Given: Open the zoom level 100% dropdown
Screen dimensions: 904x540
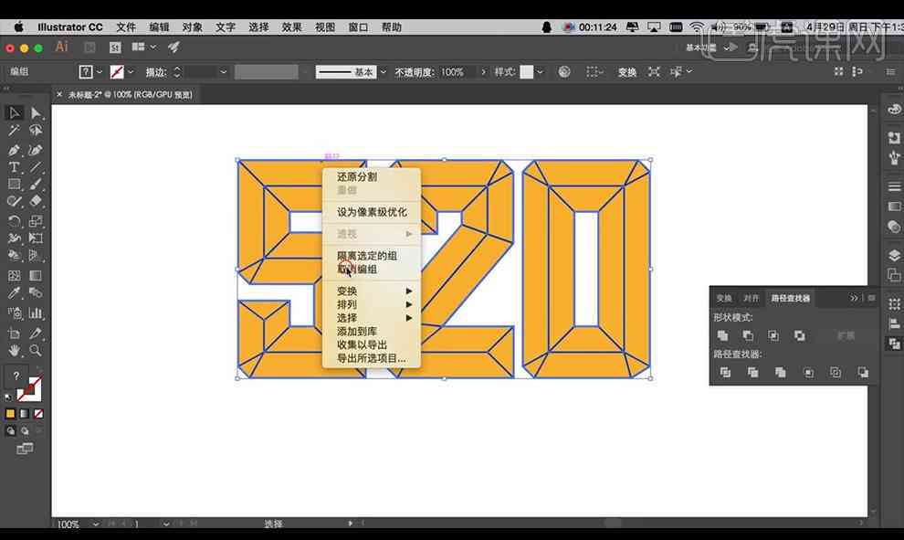Looking at the screenshot, I should coord(96,524).
